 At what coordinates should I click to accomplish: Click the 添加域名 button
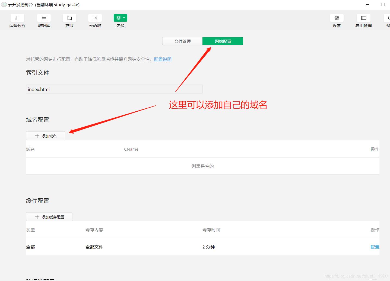pos(46,136)
